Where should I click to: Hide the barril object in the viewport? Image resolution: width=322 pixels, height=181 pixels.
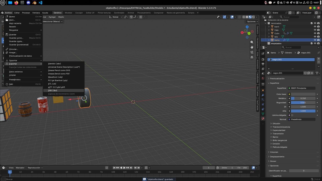click(x=315, y=27)
